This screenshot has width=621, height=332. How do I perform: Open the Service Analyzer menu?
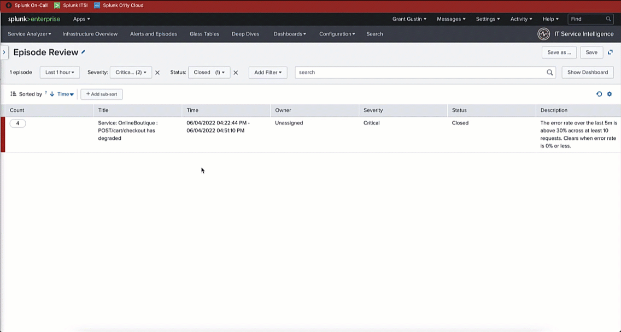[x=30, y=34]
